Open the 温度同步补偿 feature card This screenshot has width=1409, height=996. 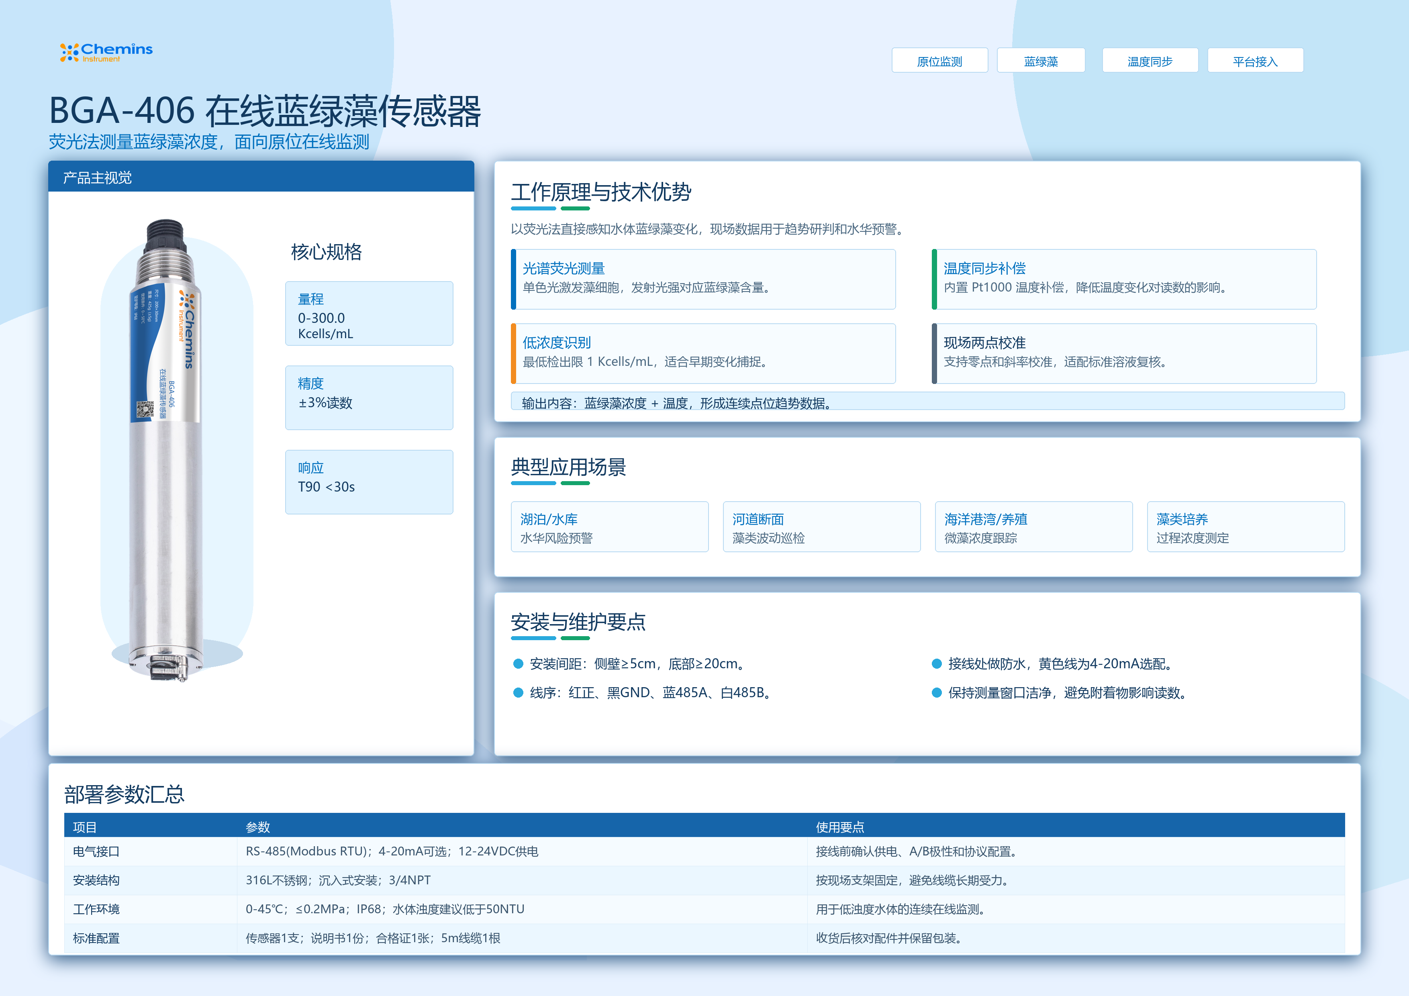click(1124, 279)
